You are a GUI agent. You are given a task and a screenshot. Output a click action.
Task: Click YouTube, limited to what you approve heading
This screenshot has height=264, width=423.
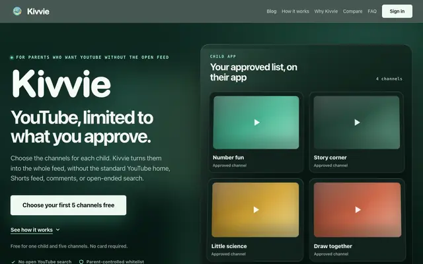82,127
